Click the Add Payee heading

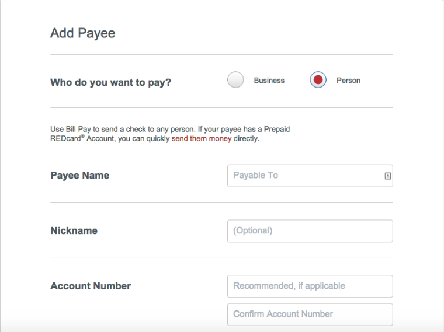click(83, 33)
